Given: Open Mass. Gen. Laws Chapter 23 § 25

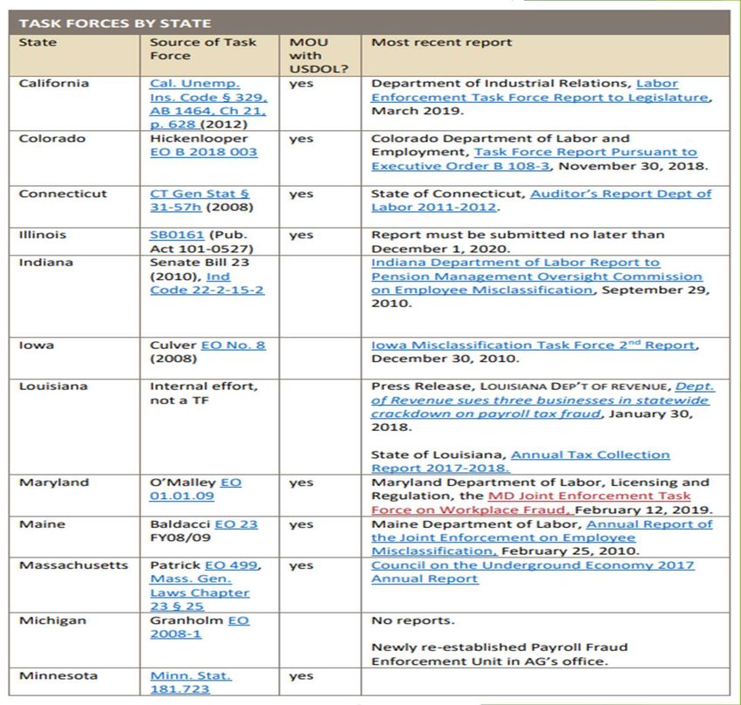Looking at the screenshot, I should [200, 593].
